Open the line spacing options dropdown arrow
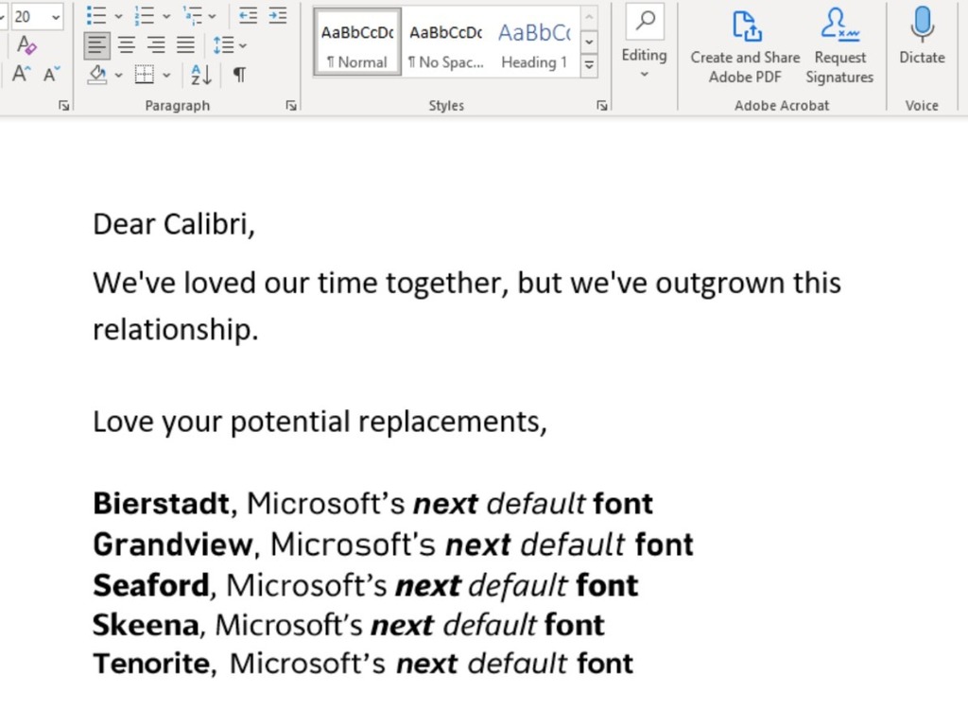Image resolution: width=968 pixels, height=726 pixels. 243,45
